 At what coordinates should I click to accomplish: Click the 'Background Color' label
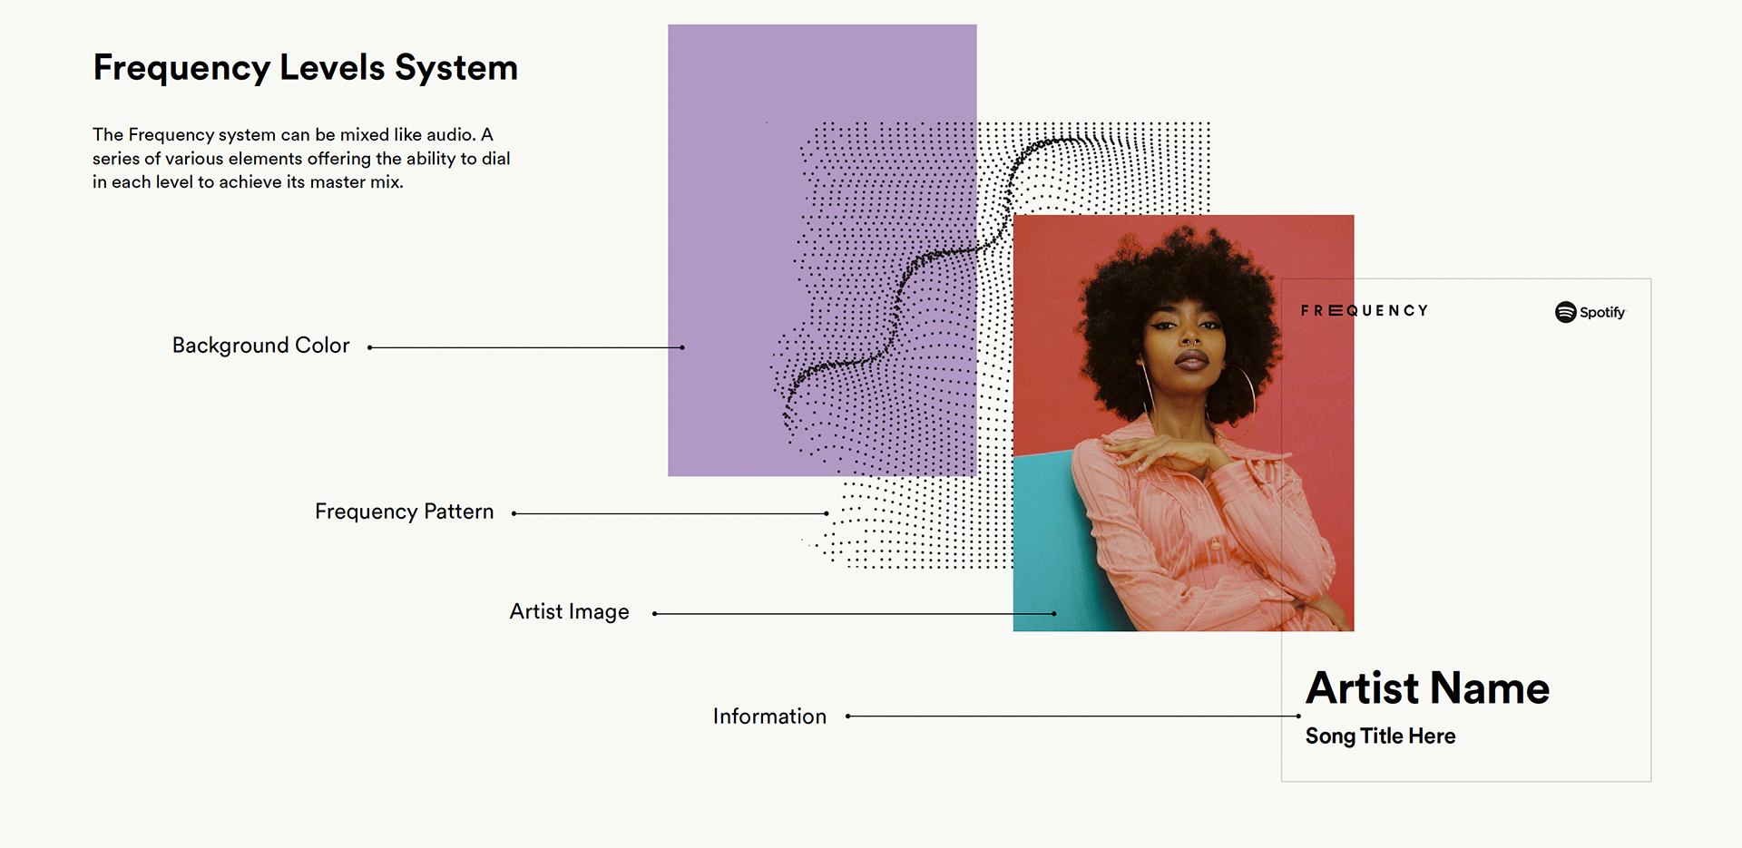click(x=260, y=346)
